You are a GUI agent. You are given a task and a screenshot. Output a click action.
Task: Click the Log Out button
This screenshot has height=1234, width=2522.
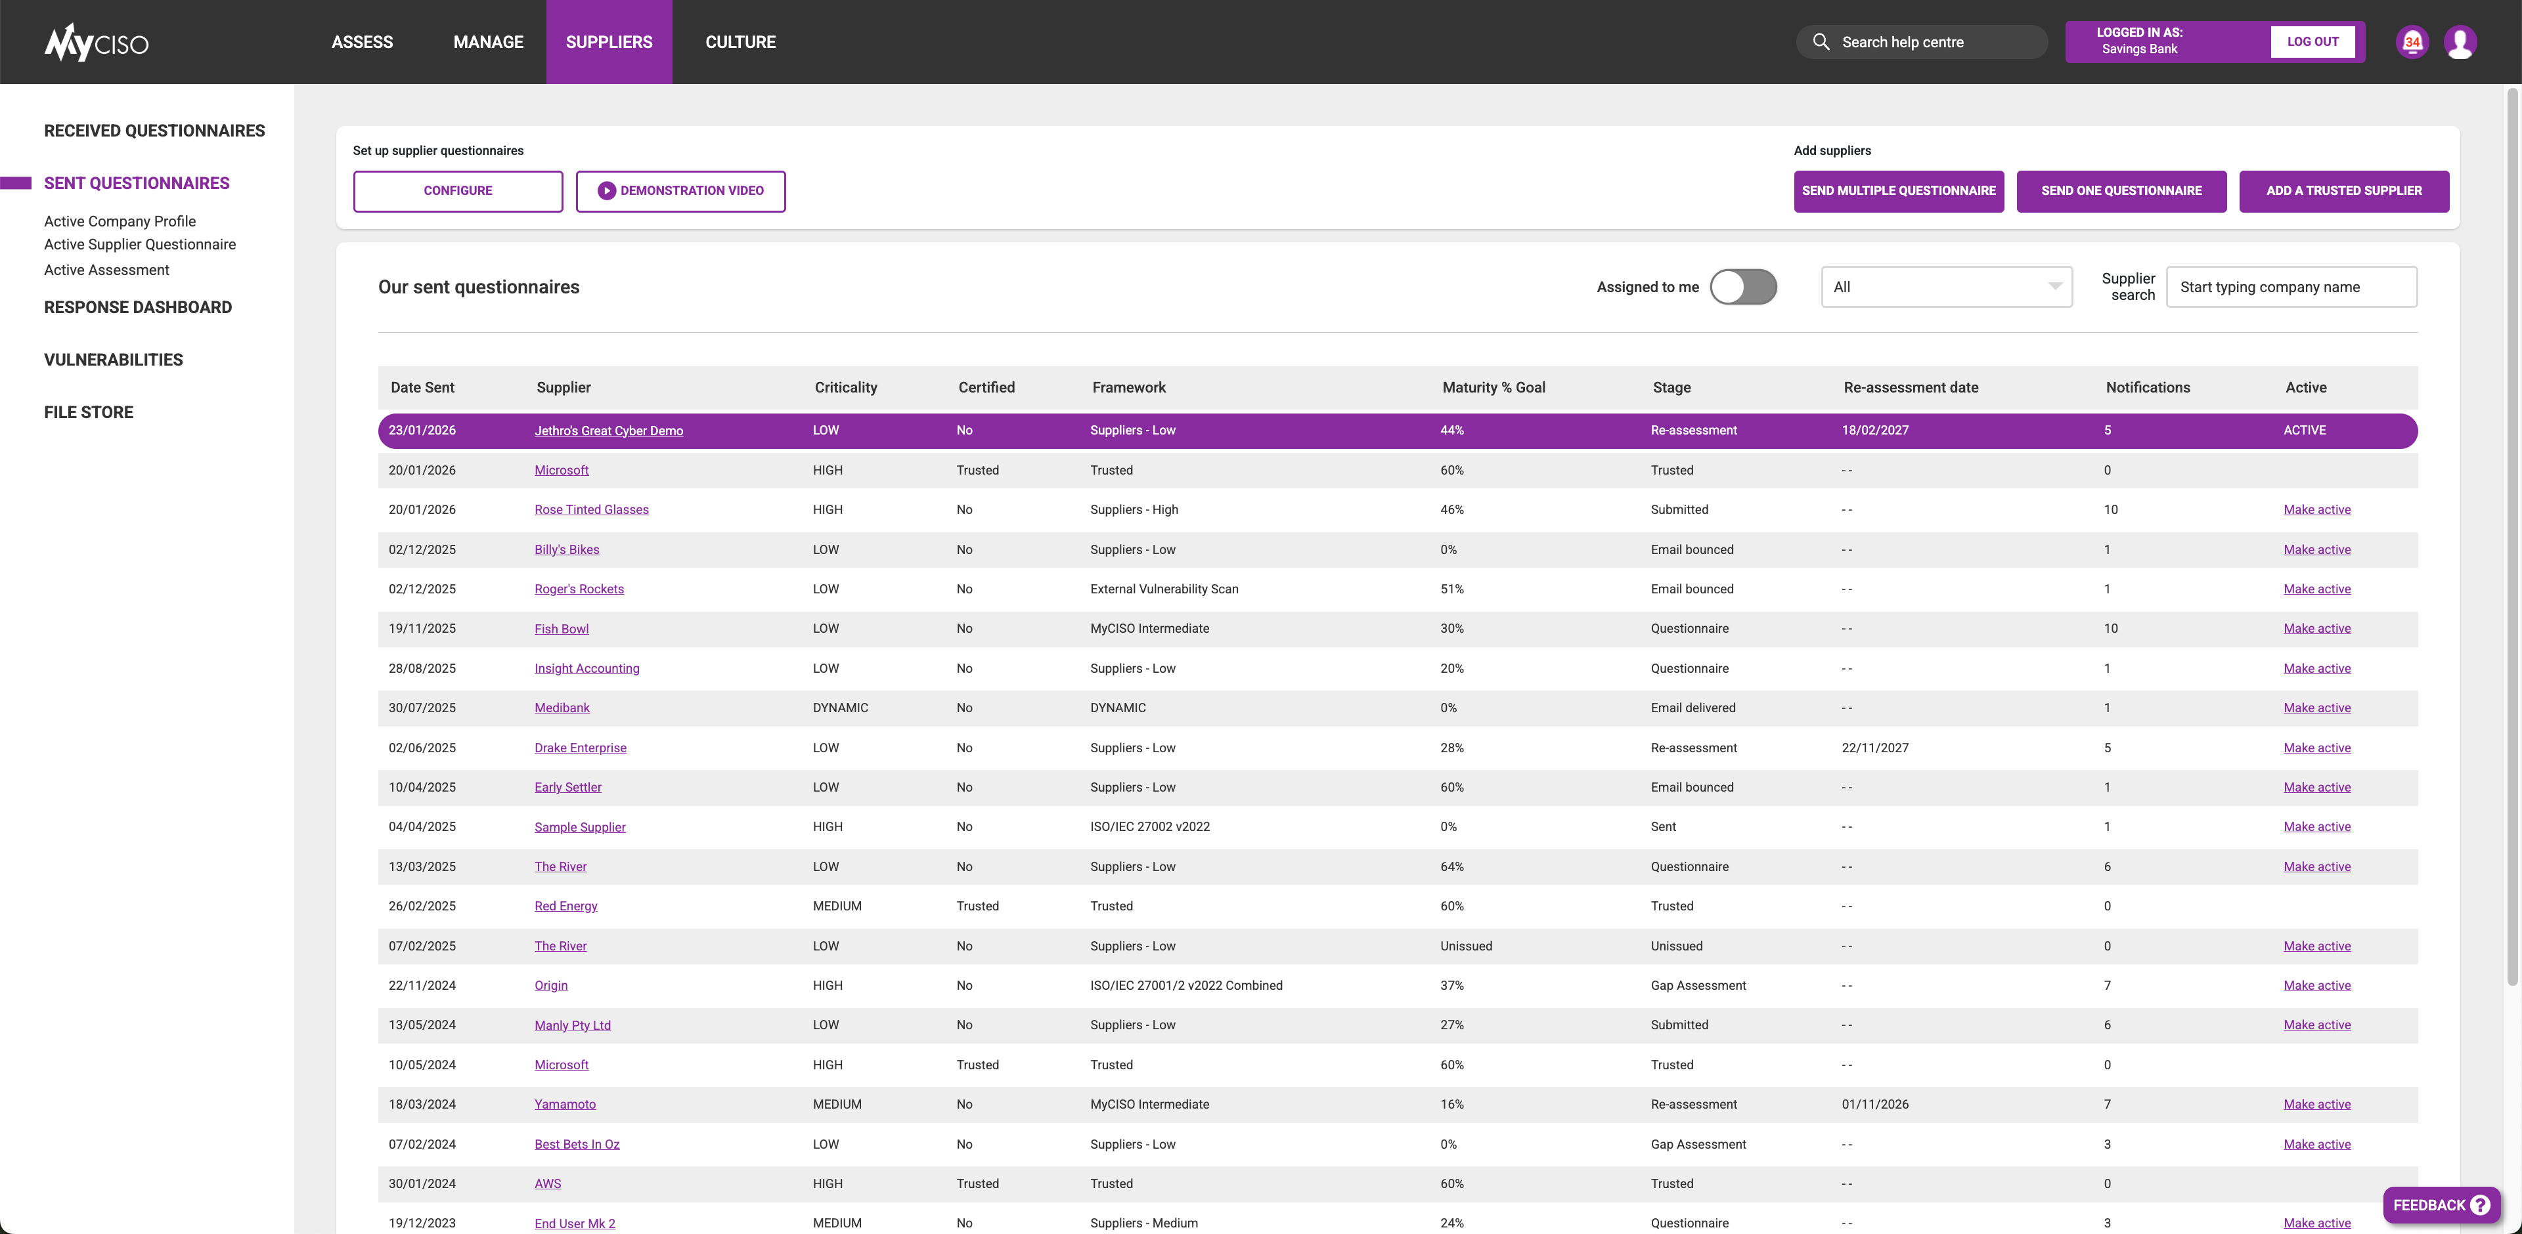click(2312, 42)
